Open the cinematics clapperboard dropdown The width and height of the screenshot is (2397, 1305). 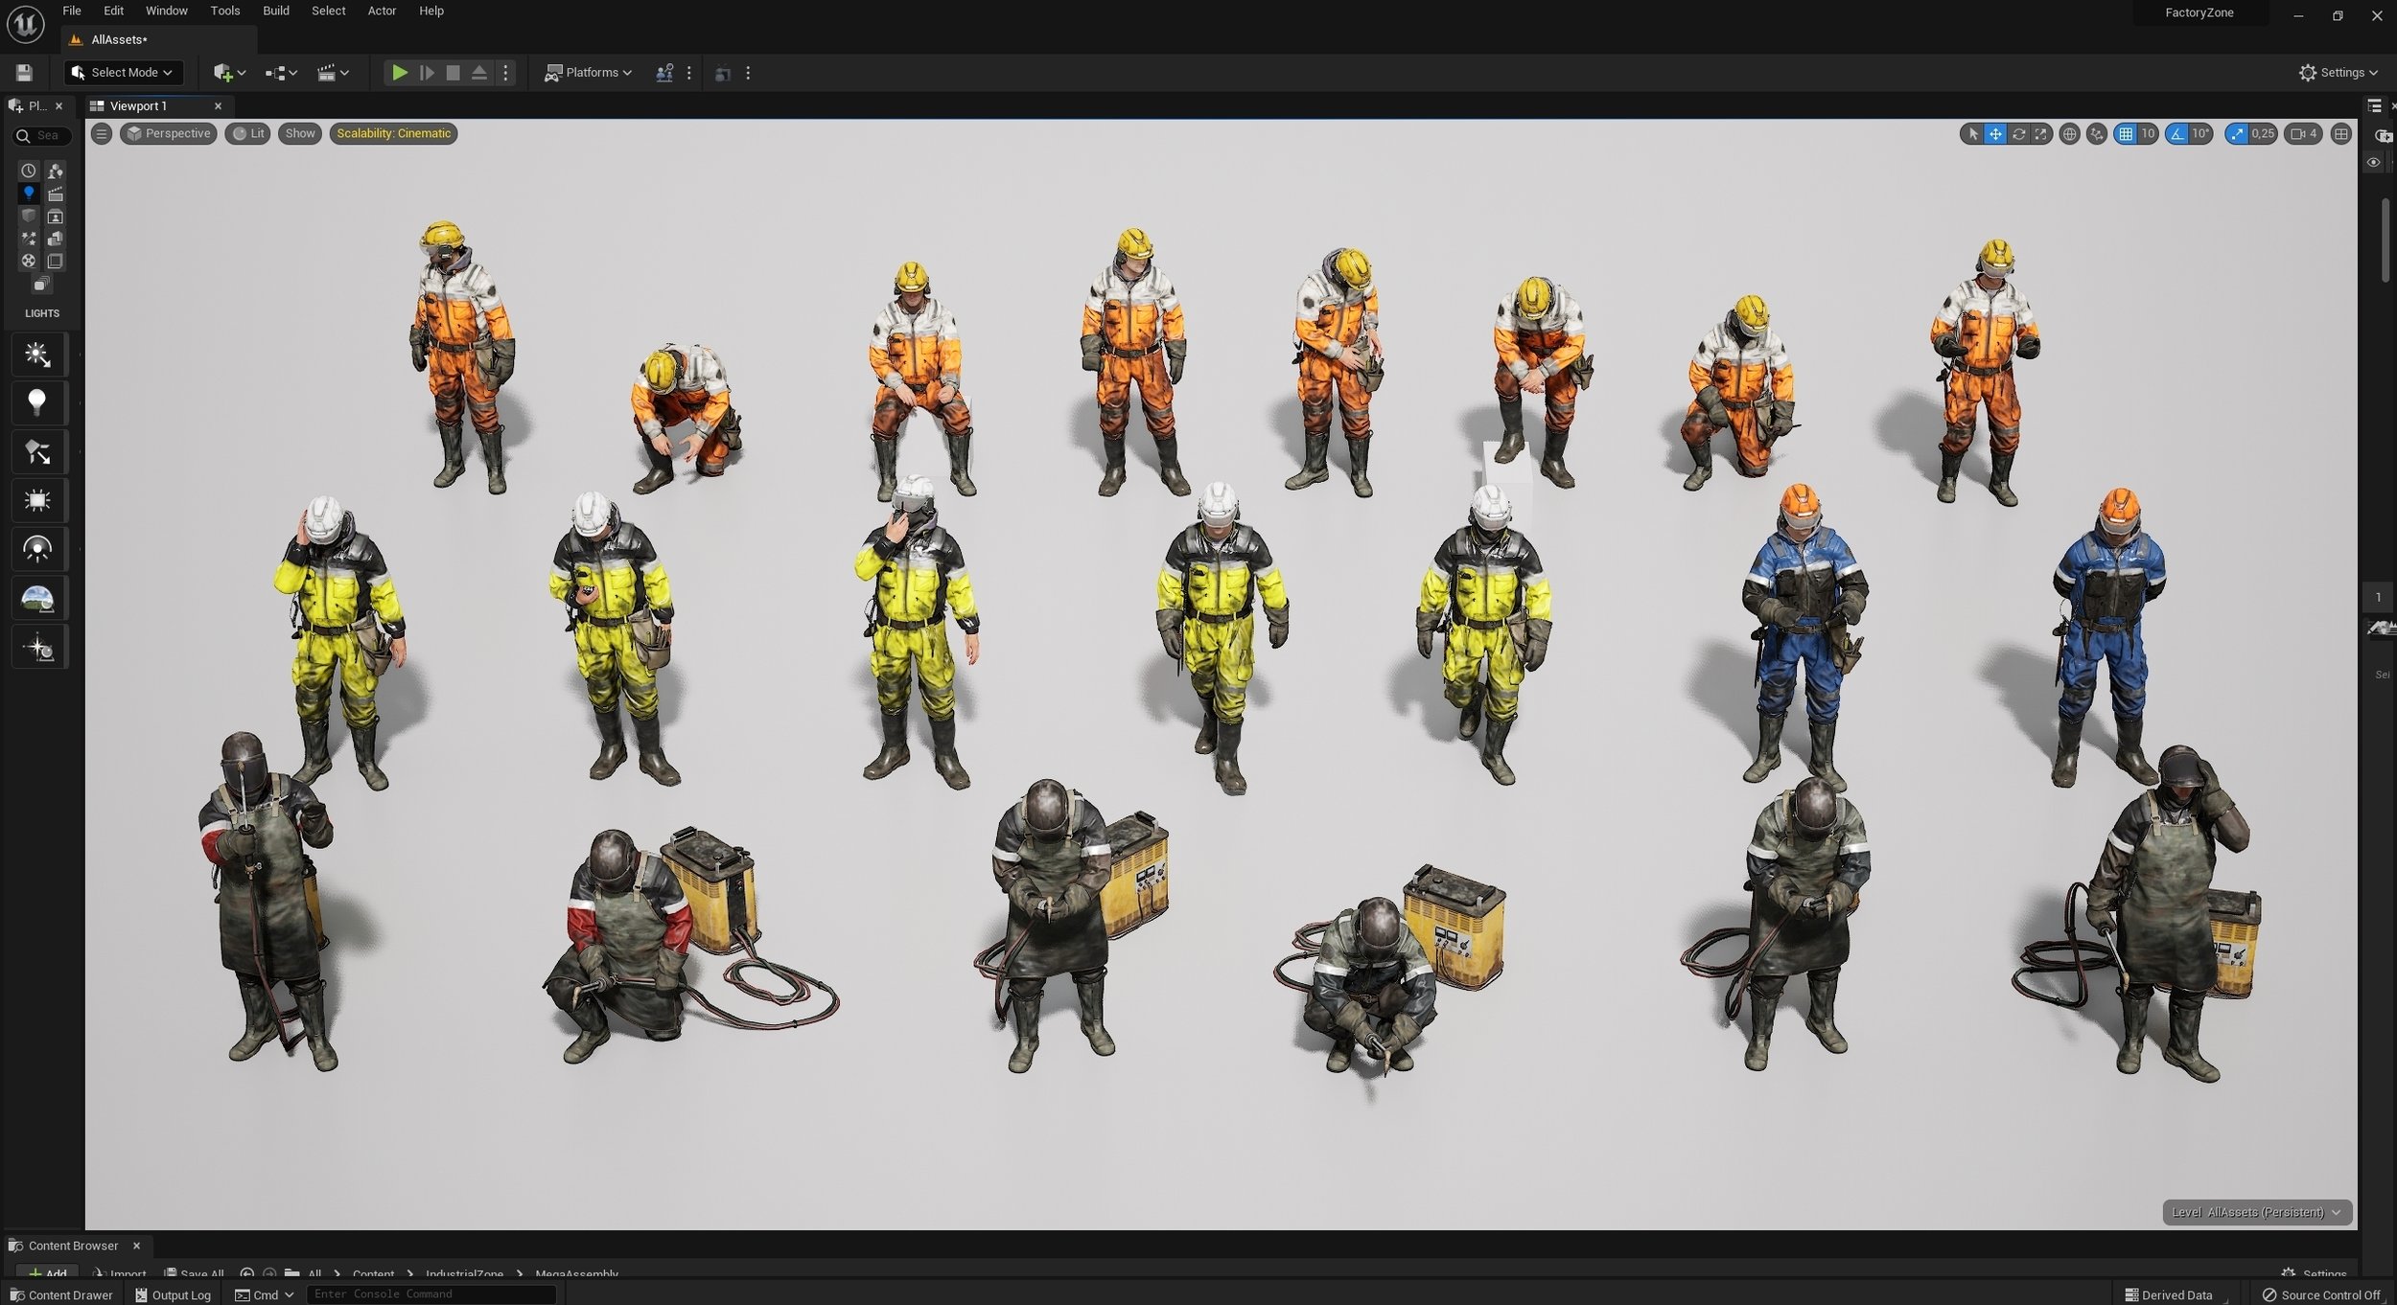click(x=333, y=73)
